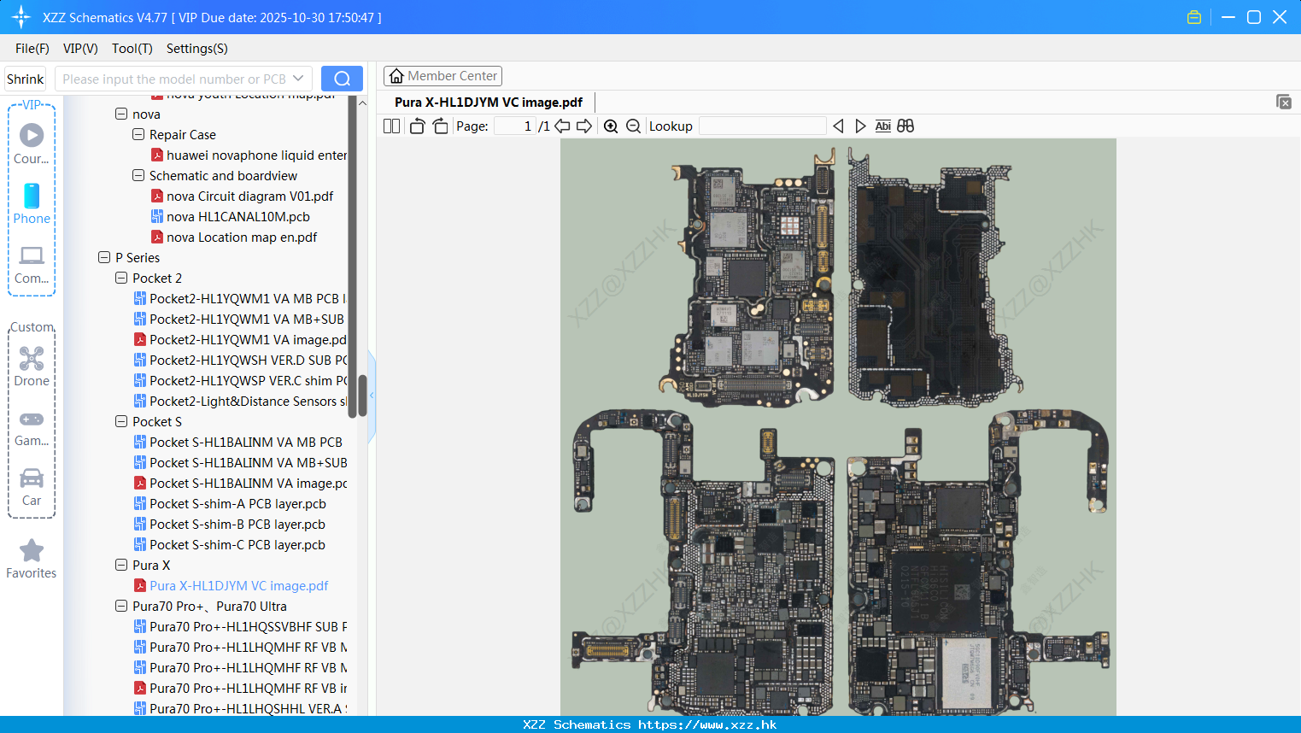The height and width of the screenshot is (733, 1301).
Task: Click the close-all-tabs icon beside the tab bar
Action: pyautogui.click(x=1284, y=102)
